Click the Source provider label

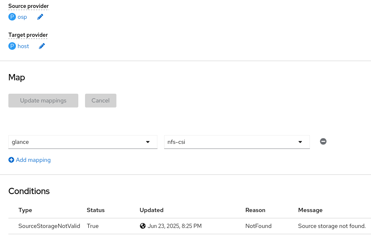pos(28,6)
